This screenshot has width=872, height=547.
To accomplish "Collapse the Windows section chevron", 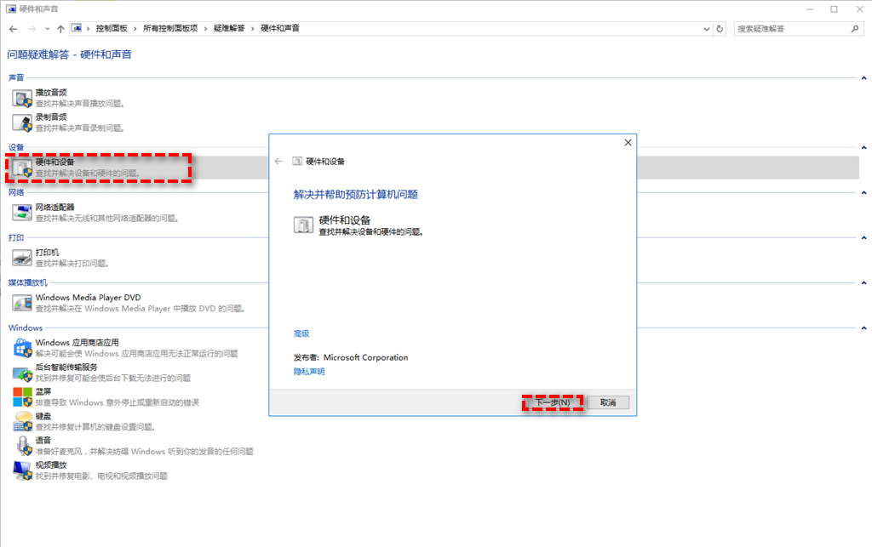I will pos(863,328).
